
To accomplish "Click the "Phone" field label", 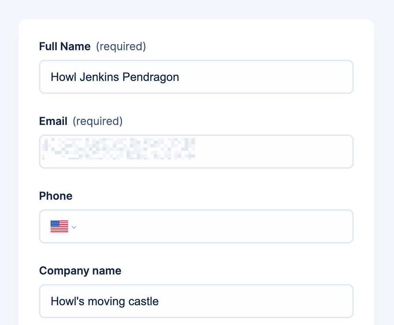I will tap(56, 196).
